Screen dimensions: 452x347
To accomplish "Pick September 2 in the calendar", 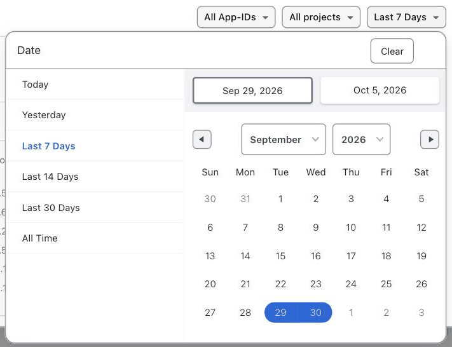I will [x=316, y=199].
